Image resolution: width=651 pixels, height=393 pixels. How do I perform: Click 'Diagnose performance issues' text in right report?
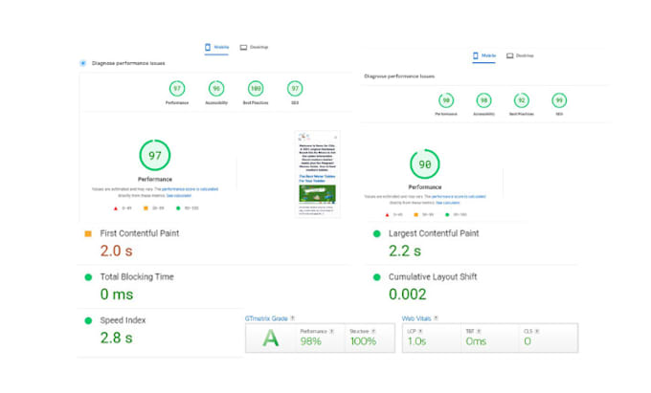tap(399, 76)
